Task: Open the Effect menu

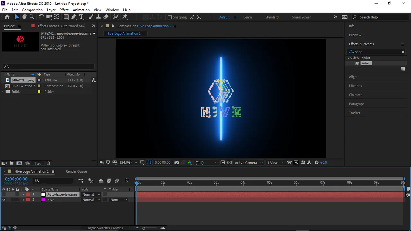Action: coord(64,10)
